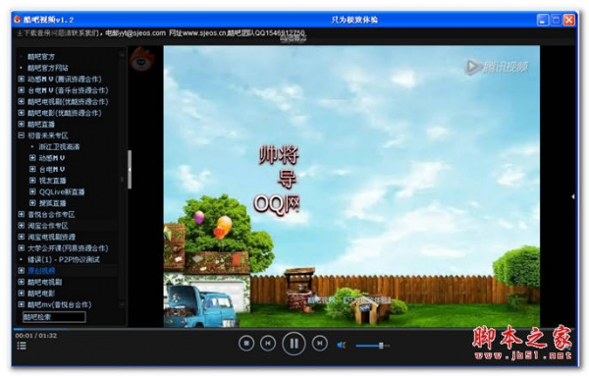
Task: Collapse the 初音未来专区 node
Action: click(21, 135)
